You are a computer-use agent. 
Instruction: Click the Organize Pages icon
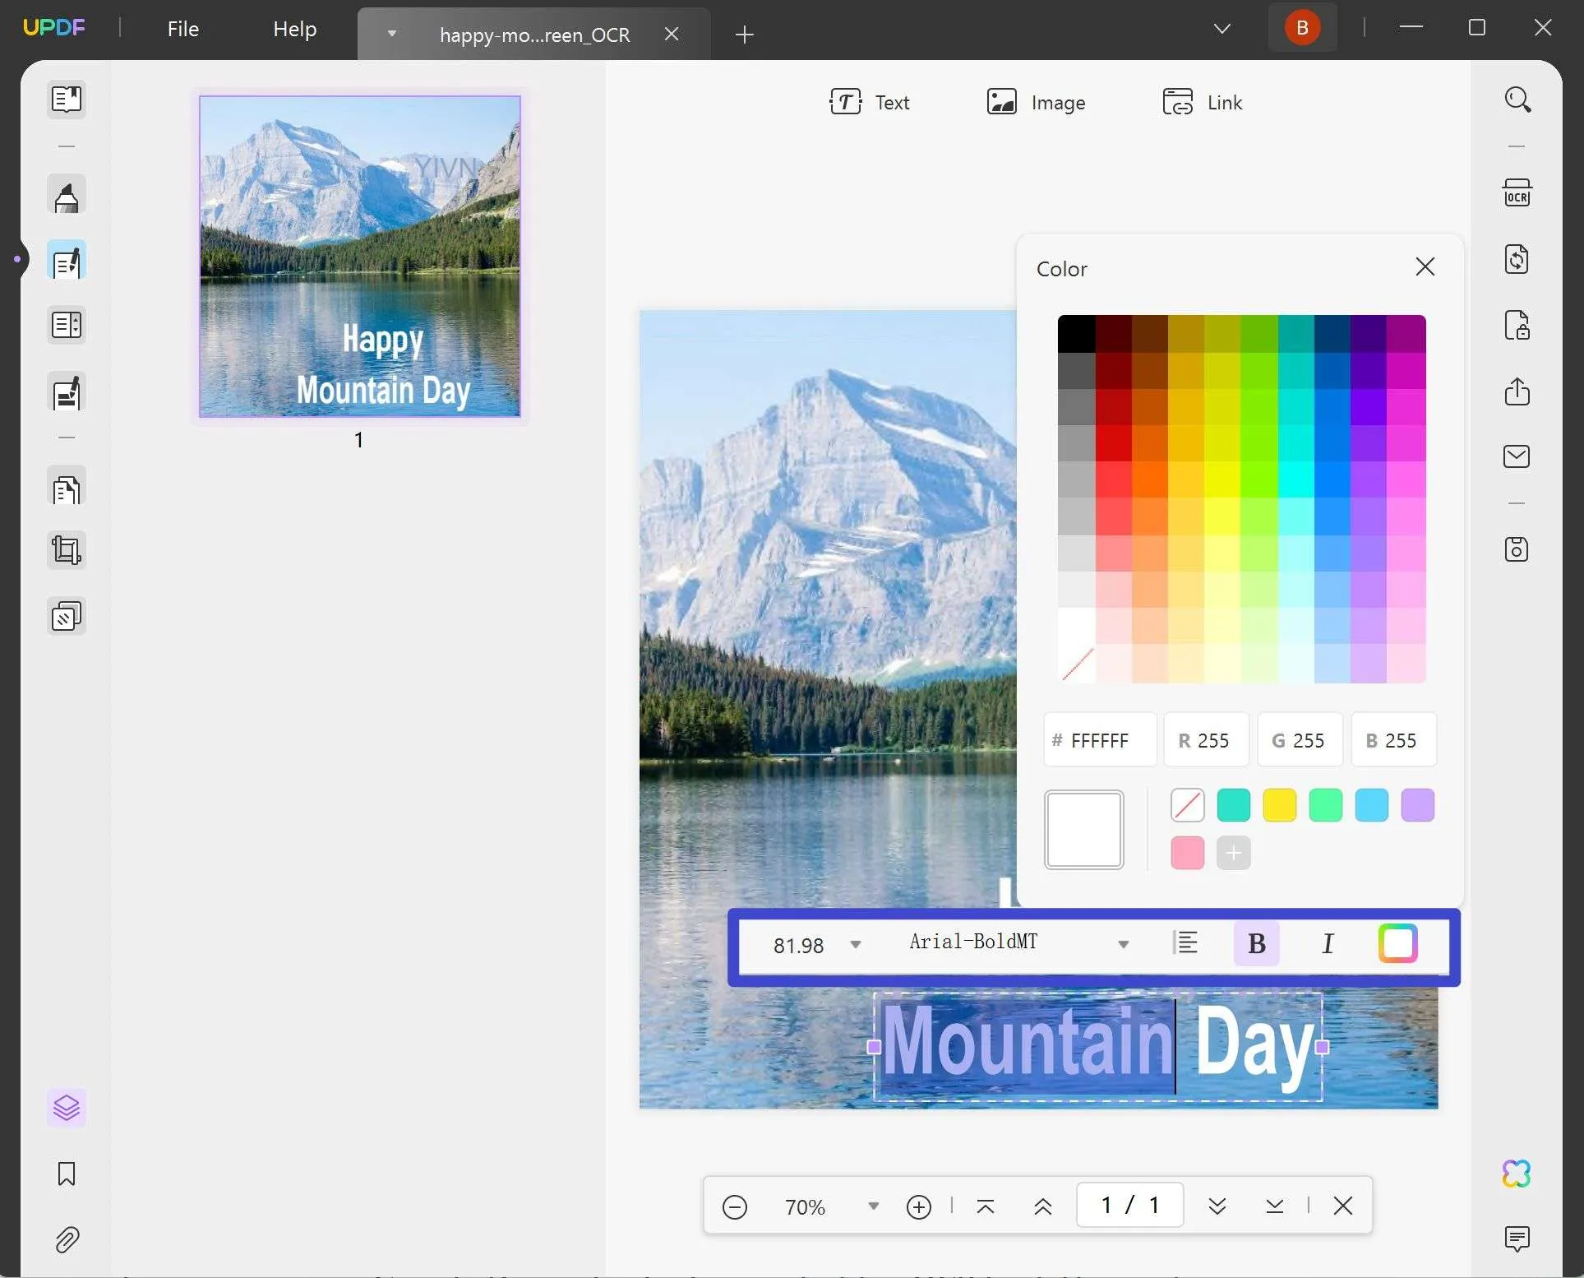pyautogui.click(x=65, y=490)
